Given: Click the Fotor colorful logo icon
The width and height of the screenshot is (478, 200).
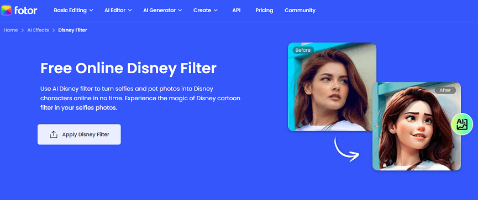Looking at the screenshot, I should (x=6, y=10).
